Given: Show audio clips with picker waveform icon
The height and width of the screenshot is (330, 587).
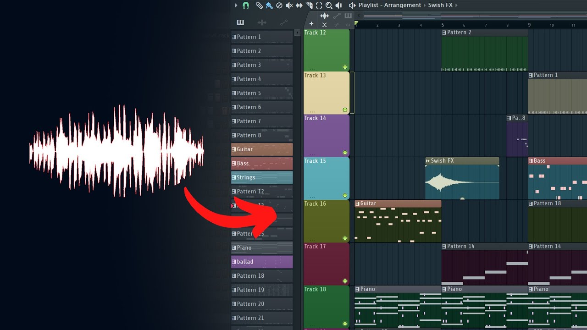Looking at the screenshot, I should pos(262,22).
